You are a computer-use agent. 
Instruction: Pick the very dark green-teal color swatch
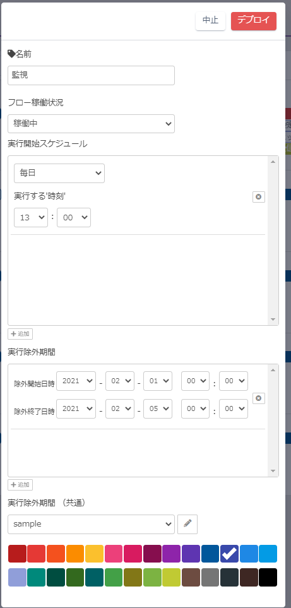coord(56,577)
